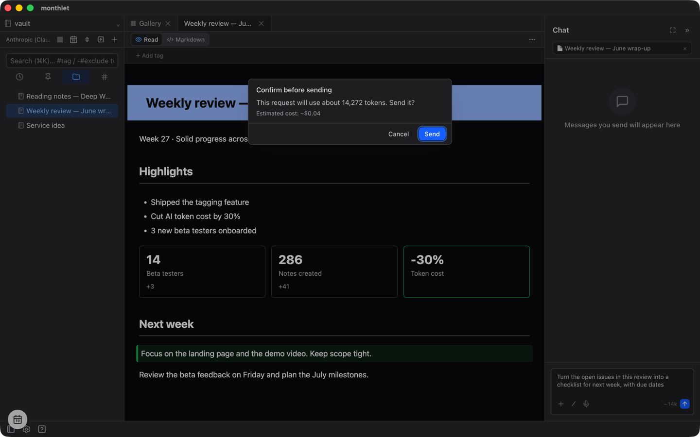Close the Weekly review tab

(262, 23)
